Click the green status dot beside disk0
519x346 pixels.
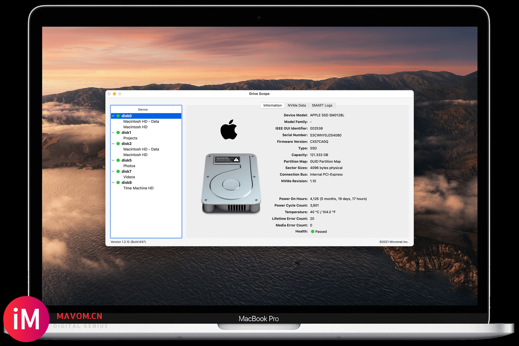pos(118,116)
